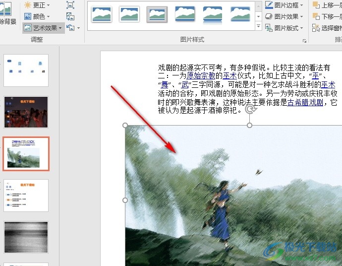Click the top-middle picture resize handle
This screenshot has height=266, width=342.
pos(249,125)
